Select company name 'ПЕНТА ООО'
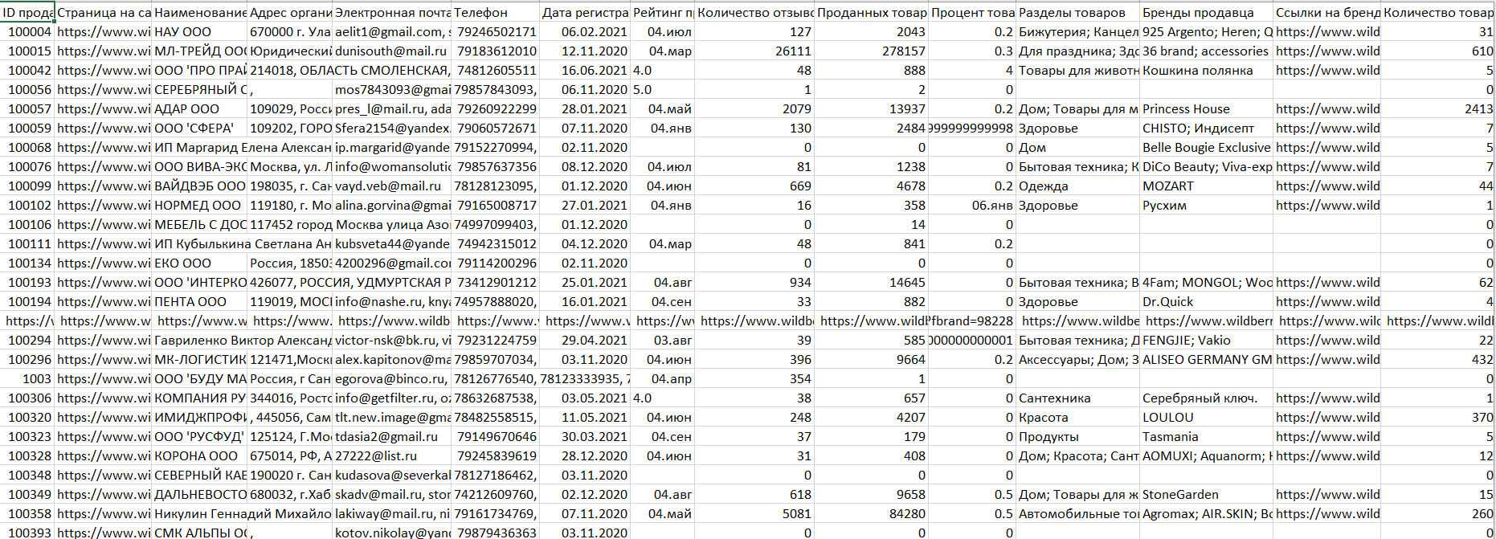The height and width of the screenshot is (539, 1496). click(x=199, y=301)
